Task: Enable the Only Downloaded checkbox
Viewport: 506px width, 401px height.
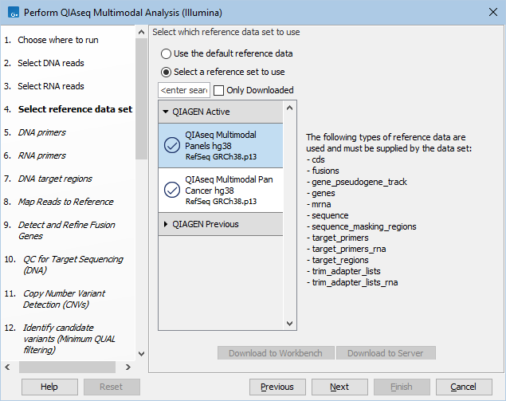Action: 218,90
